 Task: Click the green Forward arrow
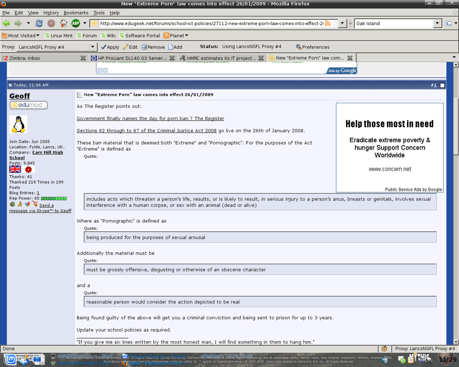point(18,23)
